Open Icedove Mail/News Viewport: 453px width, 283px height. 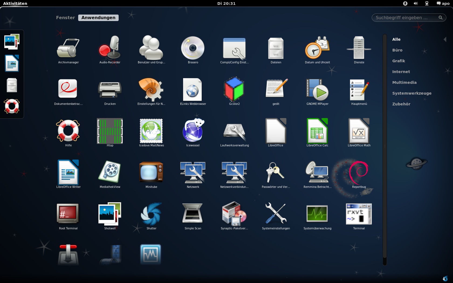151,133
